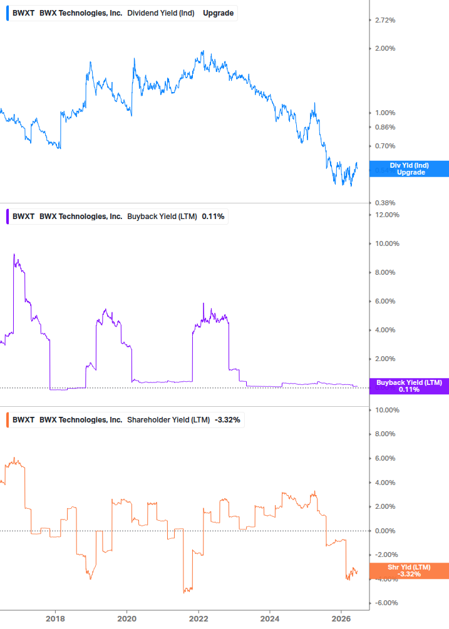Click the 0.38% tick on dividend axis
449x629 pixels.
[385, 203]
